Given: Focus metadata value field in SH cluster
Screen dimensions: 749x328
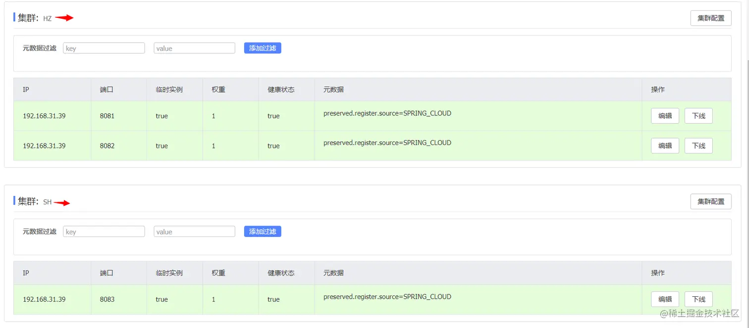Looking at the screenshot, I should tap(194, 232).
